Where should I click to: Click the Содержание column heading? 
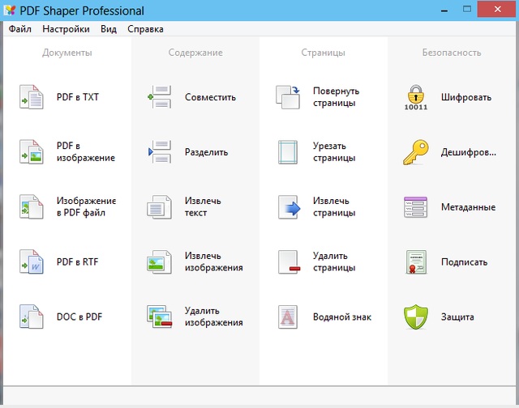(x=195, y=53)
